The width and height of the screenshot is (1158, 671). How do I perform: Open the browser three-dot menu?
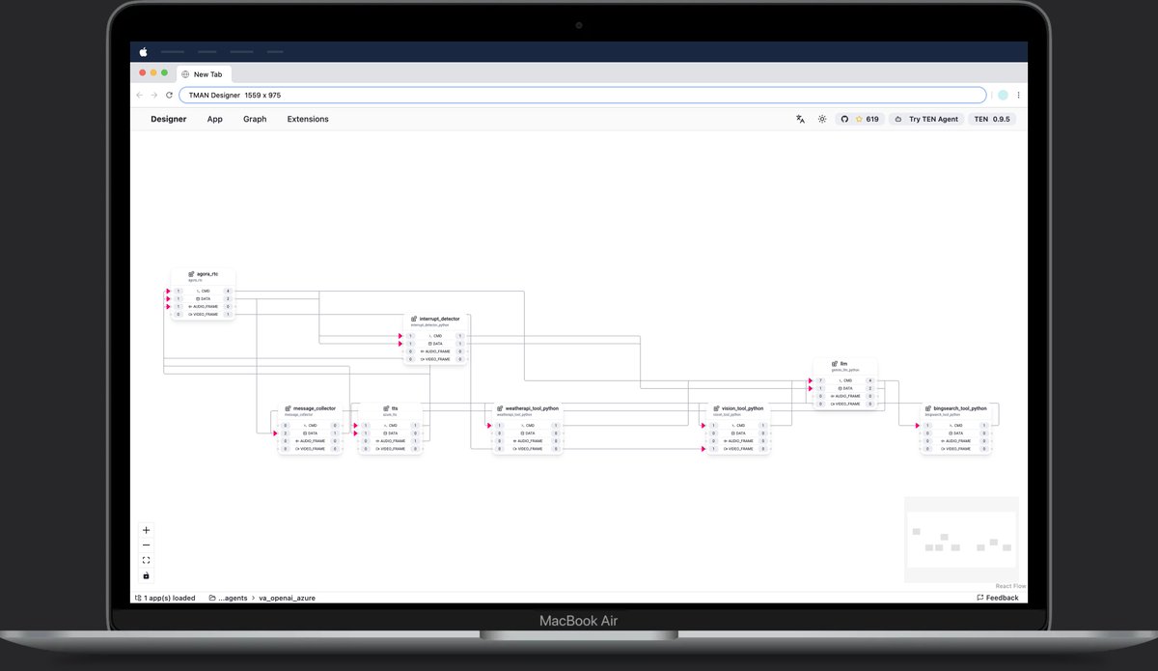[1018, 96]
